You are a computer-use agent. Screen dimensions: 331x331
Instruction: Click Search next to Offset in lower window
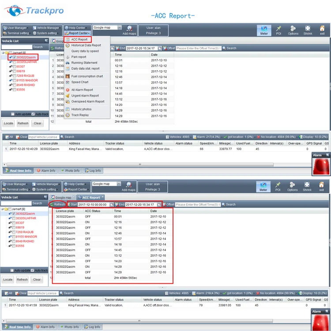pyautogui.click(x=229, y=204)
